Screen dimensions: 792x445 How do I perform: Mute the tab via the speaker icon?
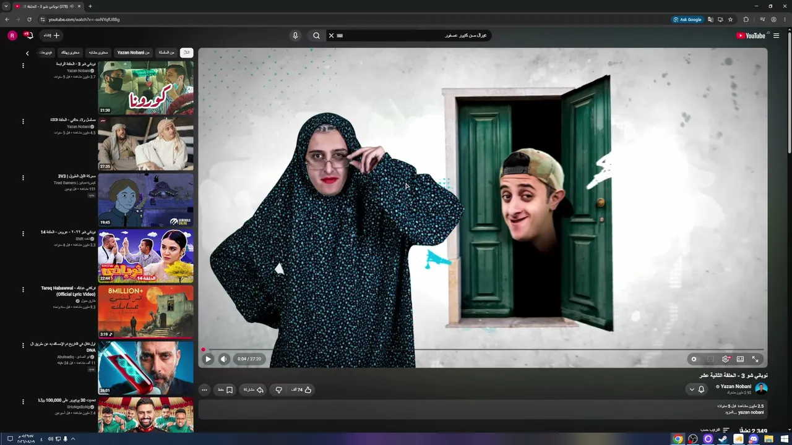[72, 6]
